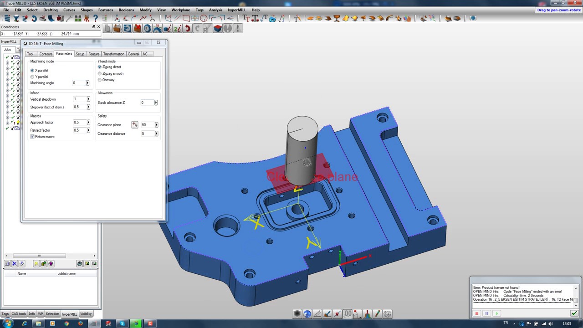Viewport: 583px width, 328px height.
Task: Click the yellow X icon below job list
Action: [x=36, y=263]
